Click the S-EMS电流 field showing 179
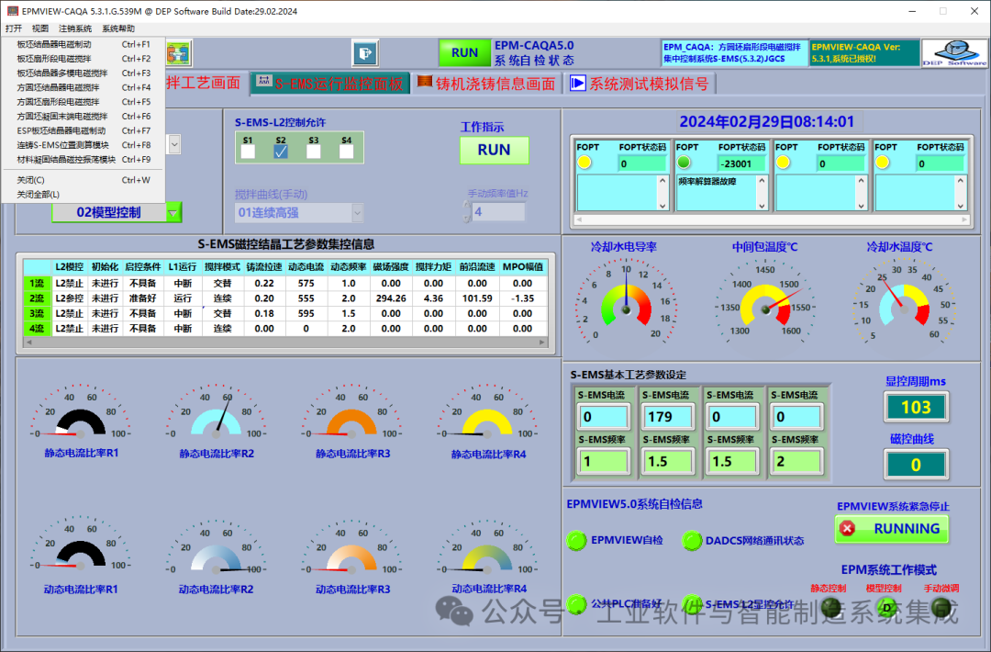The image size is (991, 652). coord(667,417)
